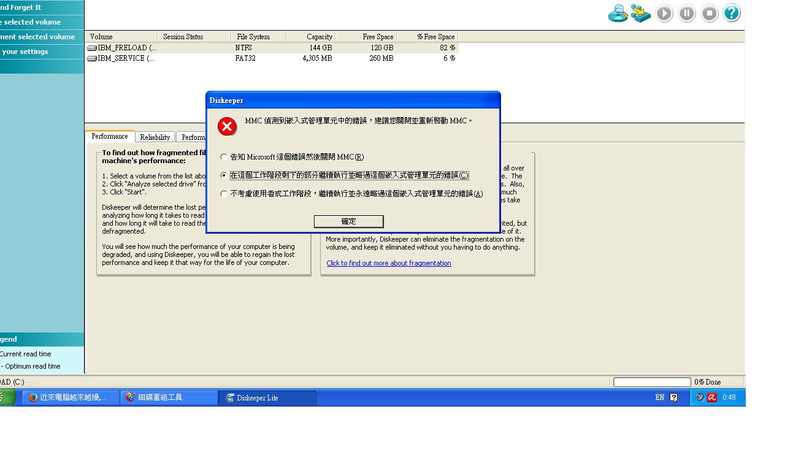Click the 'NTFS' file system cell
The image size is (785, 471).
243,48
